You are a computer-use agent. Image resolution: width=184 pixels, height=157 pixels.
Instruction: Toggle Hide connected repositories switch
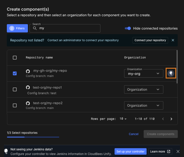coord(128,28)
